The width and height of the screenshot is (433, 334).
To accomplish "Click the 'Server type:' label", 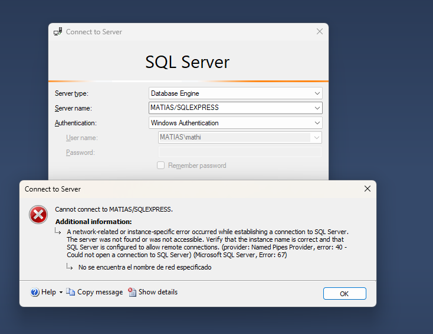I will (x=71, y=93).
